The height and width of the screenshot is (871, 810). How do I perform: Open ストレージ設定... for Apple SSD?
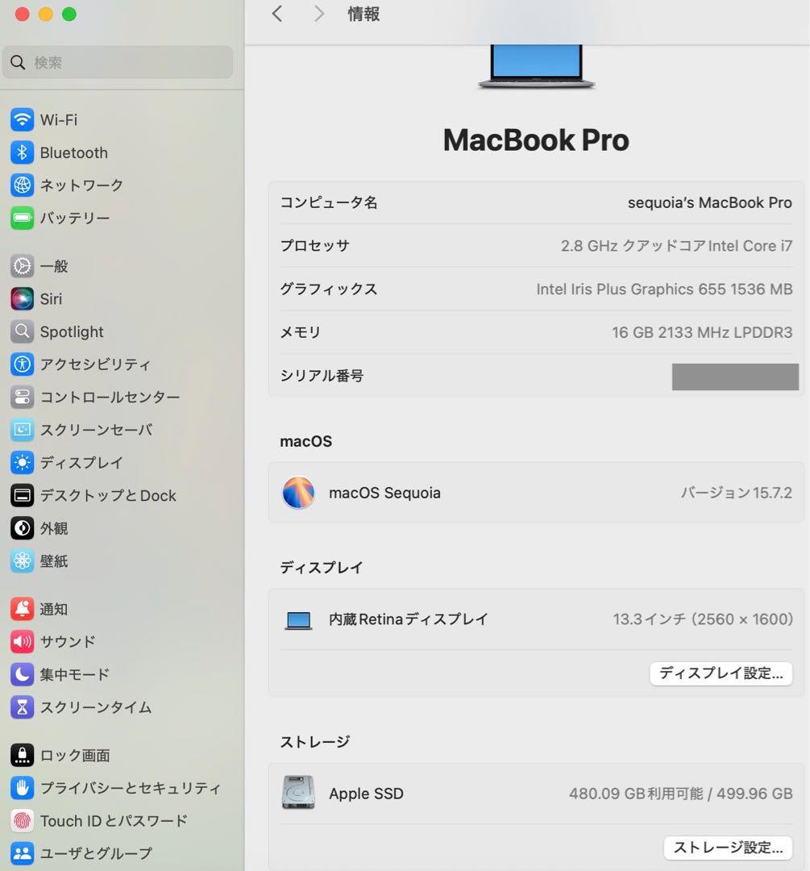(x=726, y=848)
